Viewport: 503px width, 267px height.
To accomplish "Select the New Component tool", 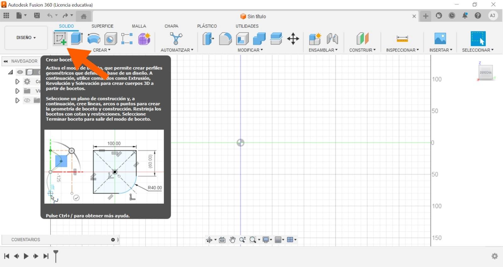I will click(315, 39).
